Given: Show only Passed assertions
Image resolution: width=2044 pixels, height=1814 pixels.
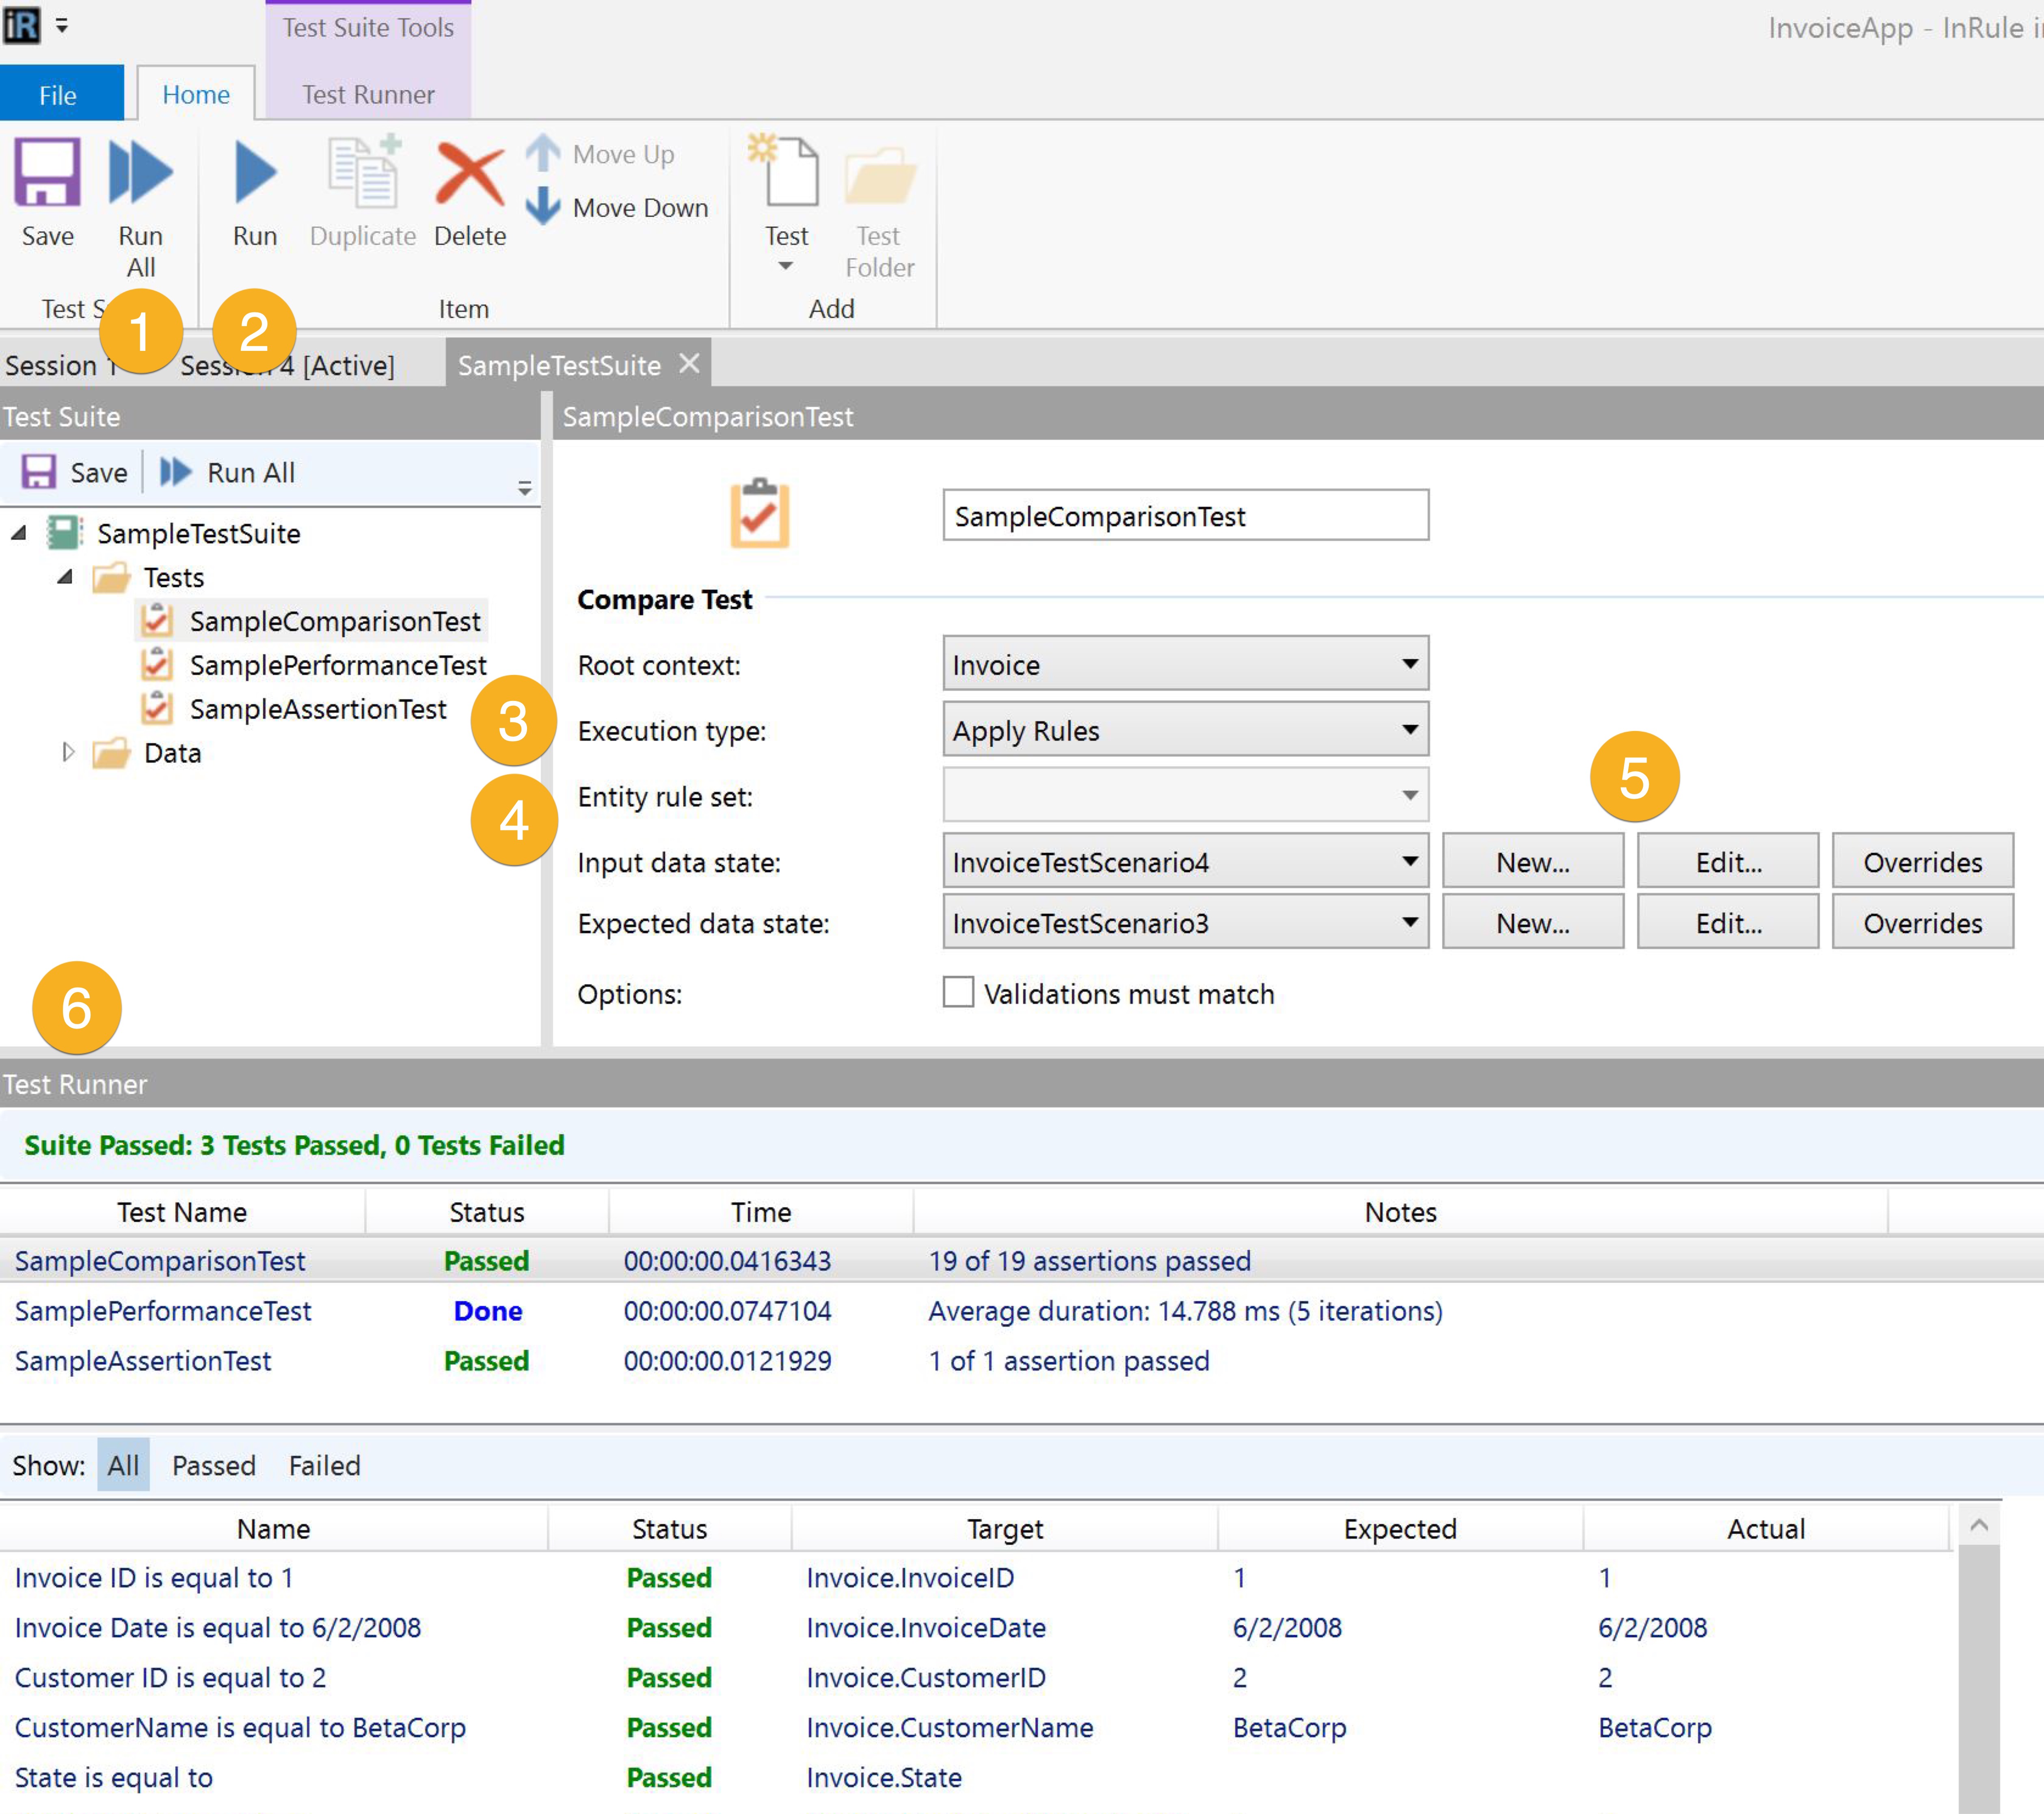Looking at the screenshot, I should click(213, 1465).
